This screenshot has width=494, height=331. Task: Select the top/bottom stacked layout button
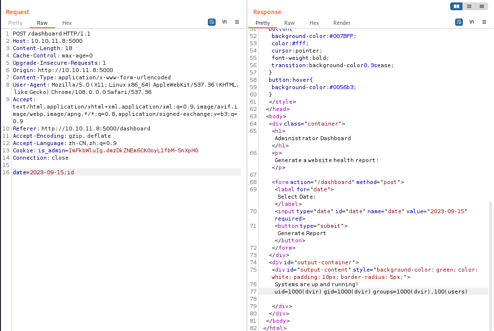(469, 6)
